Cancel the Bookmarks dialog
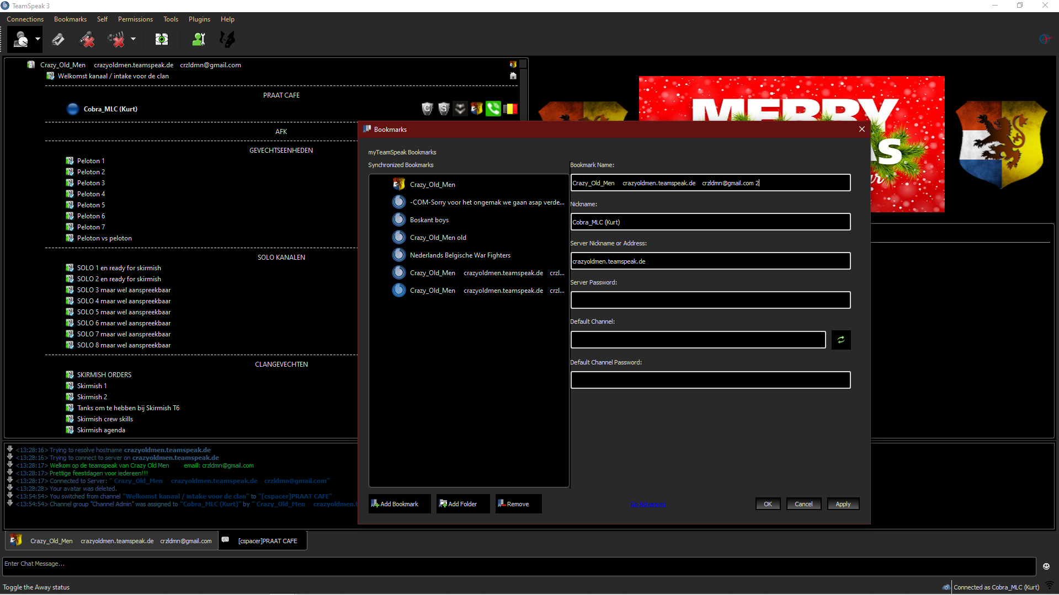This screenshot has height=595, width=1059. tap(803, 504)
